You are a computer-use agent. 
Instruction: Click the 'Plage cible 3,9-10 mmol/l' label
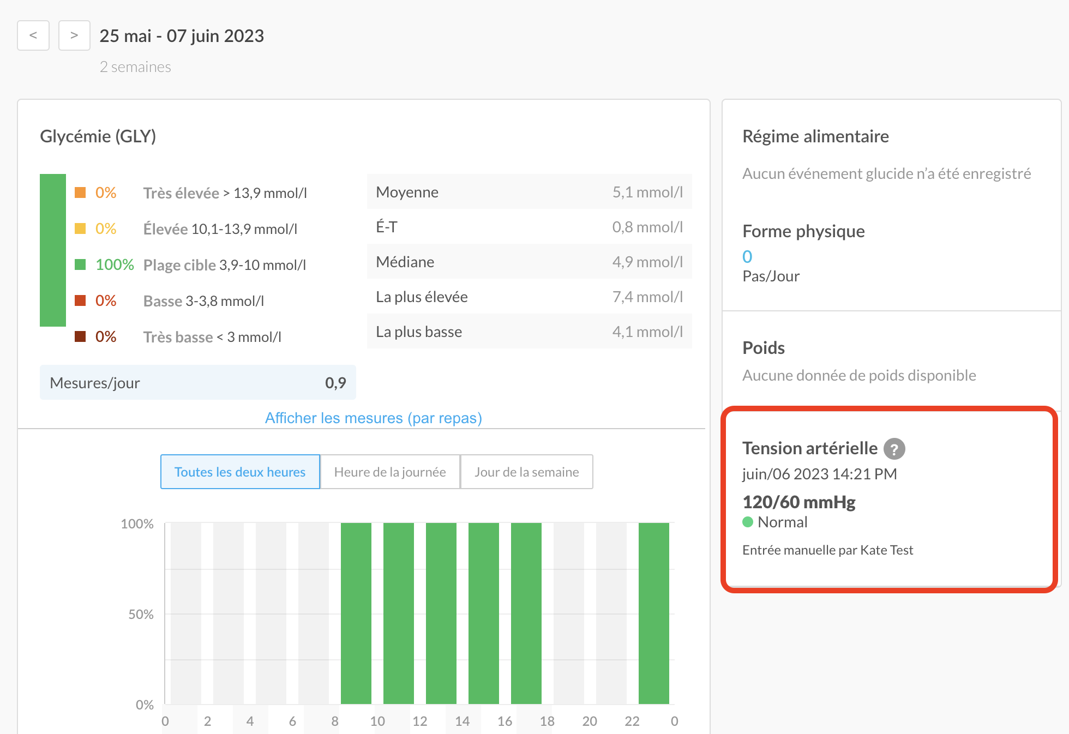tap(225, 265)
